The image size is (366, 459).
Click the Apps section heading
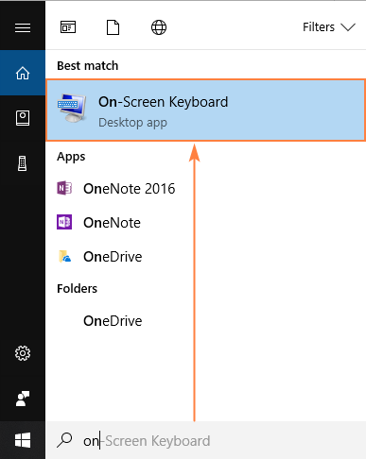[x=71, y=157]
